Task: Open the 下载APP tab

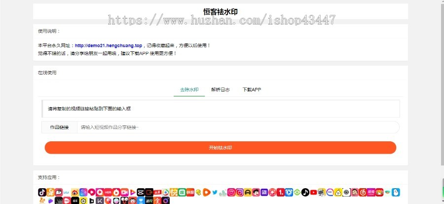Action: (x=252, y=89)
